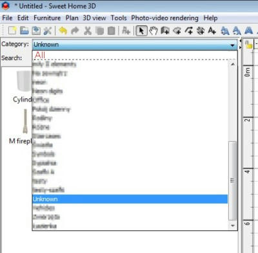Open the Photo-video rendering menu
This screenshot has height=253, width=258.
[164, 18]
